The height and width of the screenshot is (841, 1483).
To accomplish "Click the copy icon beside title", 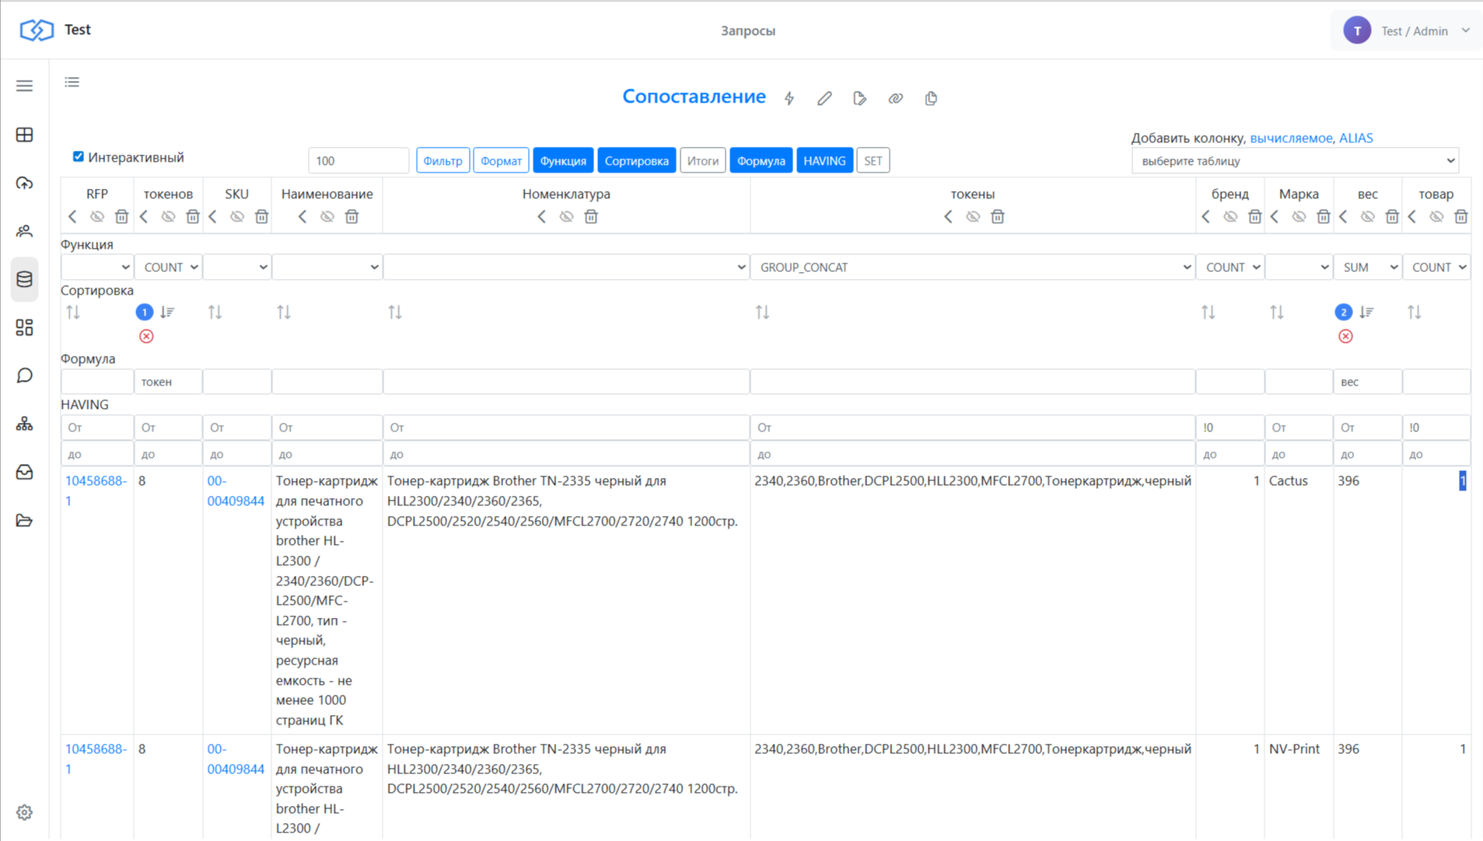I will click(931, 99).
